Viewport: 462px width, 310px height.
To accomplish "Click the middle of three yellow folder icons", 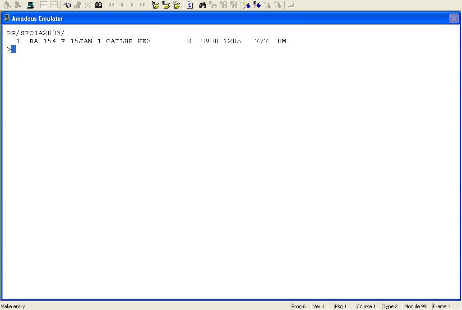I will [166, 5].
